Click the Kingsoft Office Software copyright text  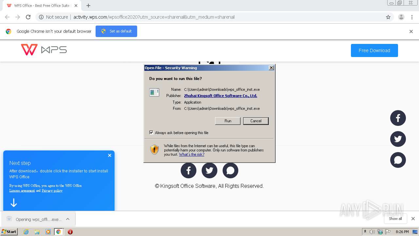point(209,186)
